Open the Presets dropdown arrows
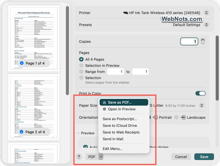The height and width of the screenshot is (166, 220). 206,25
